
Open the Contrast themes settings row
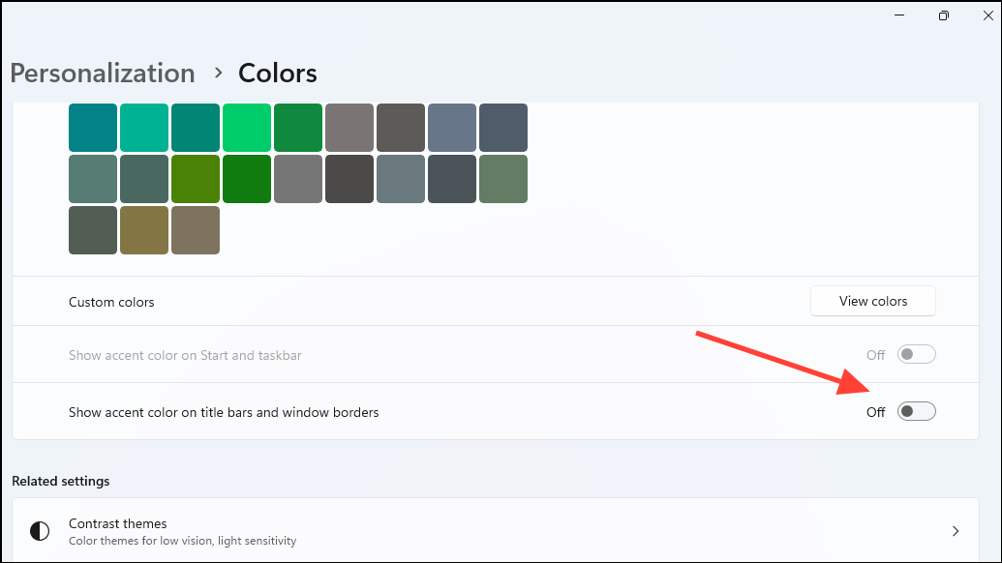(484, 530)
